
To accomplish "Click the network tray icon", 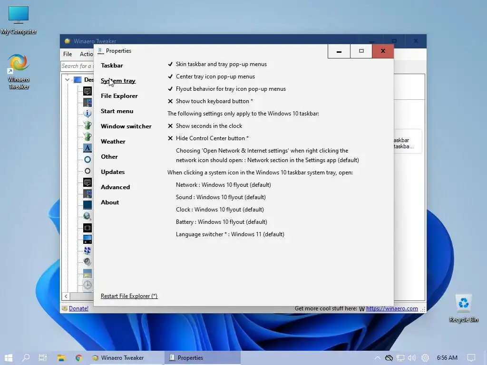I will click(x=400, y=358).
